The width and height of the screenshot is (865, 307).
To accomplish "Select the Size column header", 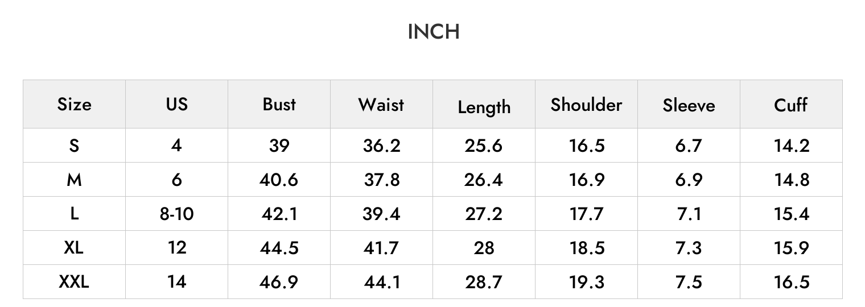I will 74,105.
